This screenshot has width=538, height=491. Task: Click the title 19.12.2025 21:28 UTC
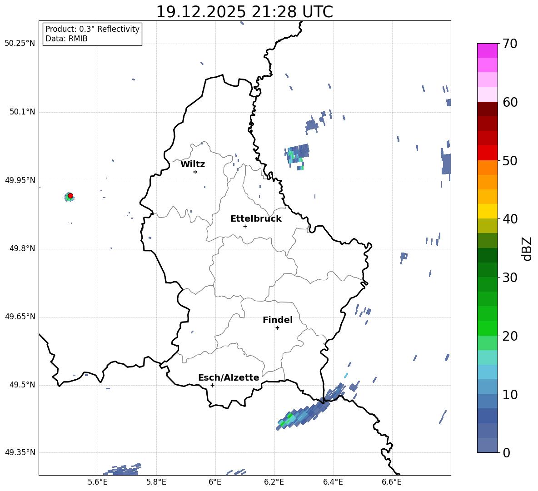244,12
